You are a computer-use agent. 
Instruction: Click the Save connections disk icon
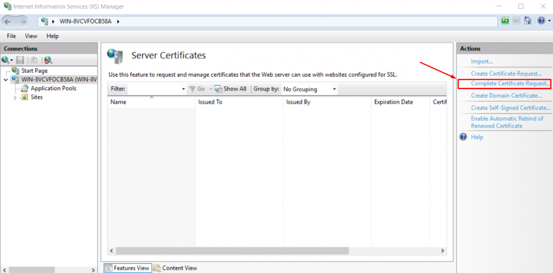[21, 60]
